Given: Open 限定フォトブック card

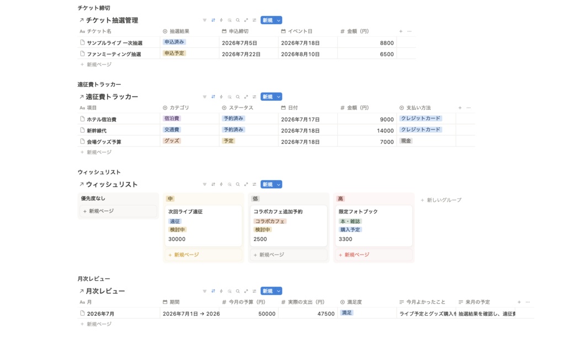Looking at the screenshot, I should [374, 225].
